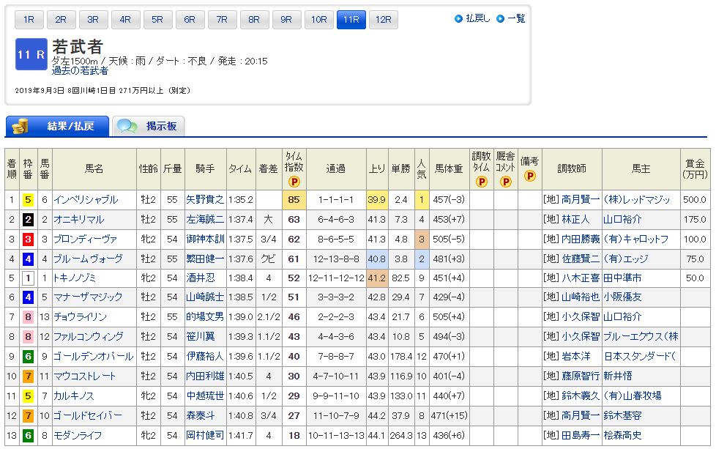Open the 払戻し link
716x449 pixels.
click(x=477, y=19)
